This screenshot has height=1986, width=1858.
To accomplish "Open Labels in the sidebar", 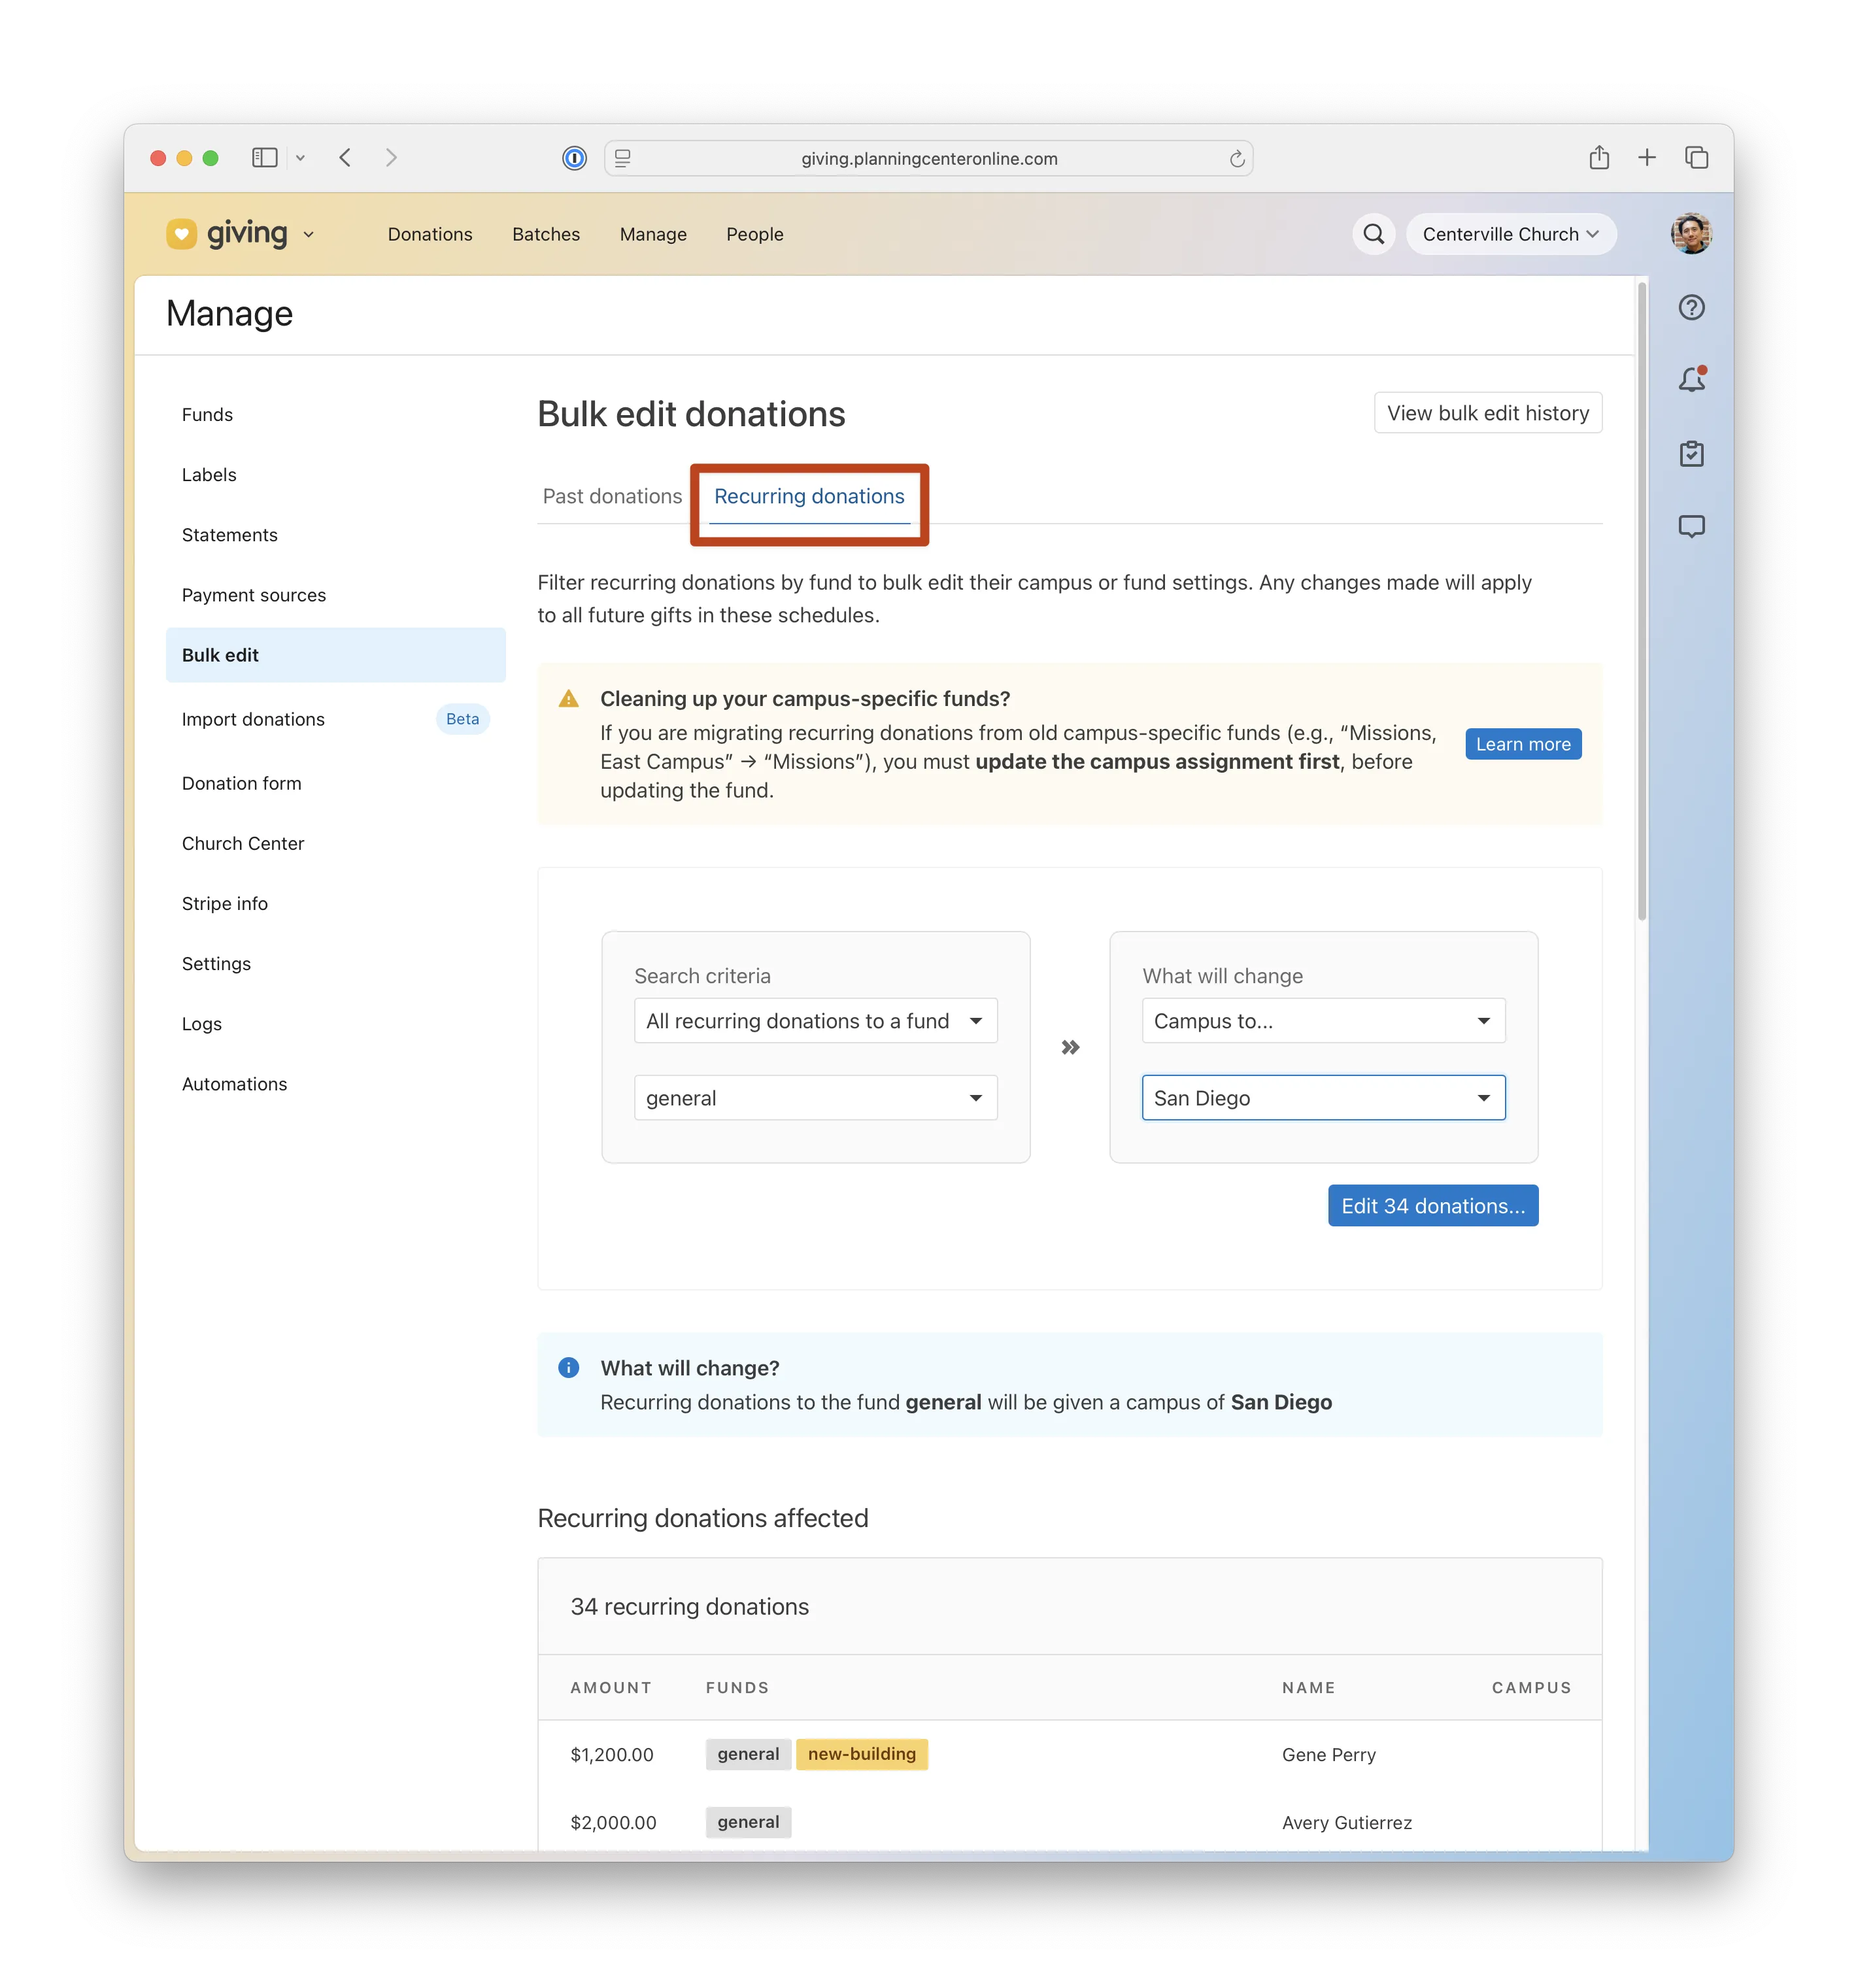I will (335, 475).
